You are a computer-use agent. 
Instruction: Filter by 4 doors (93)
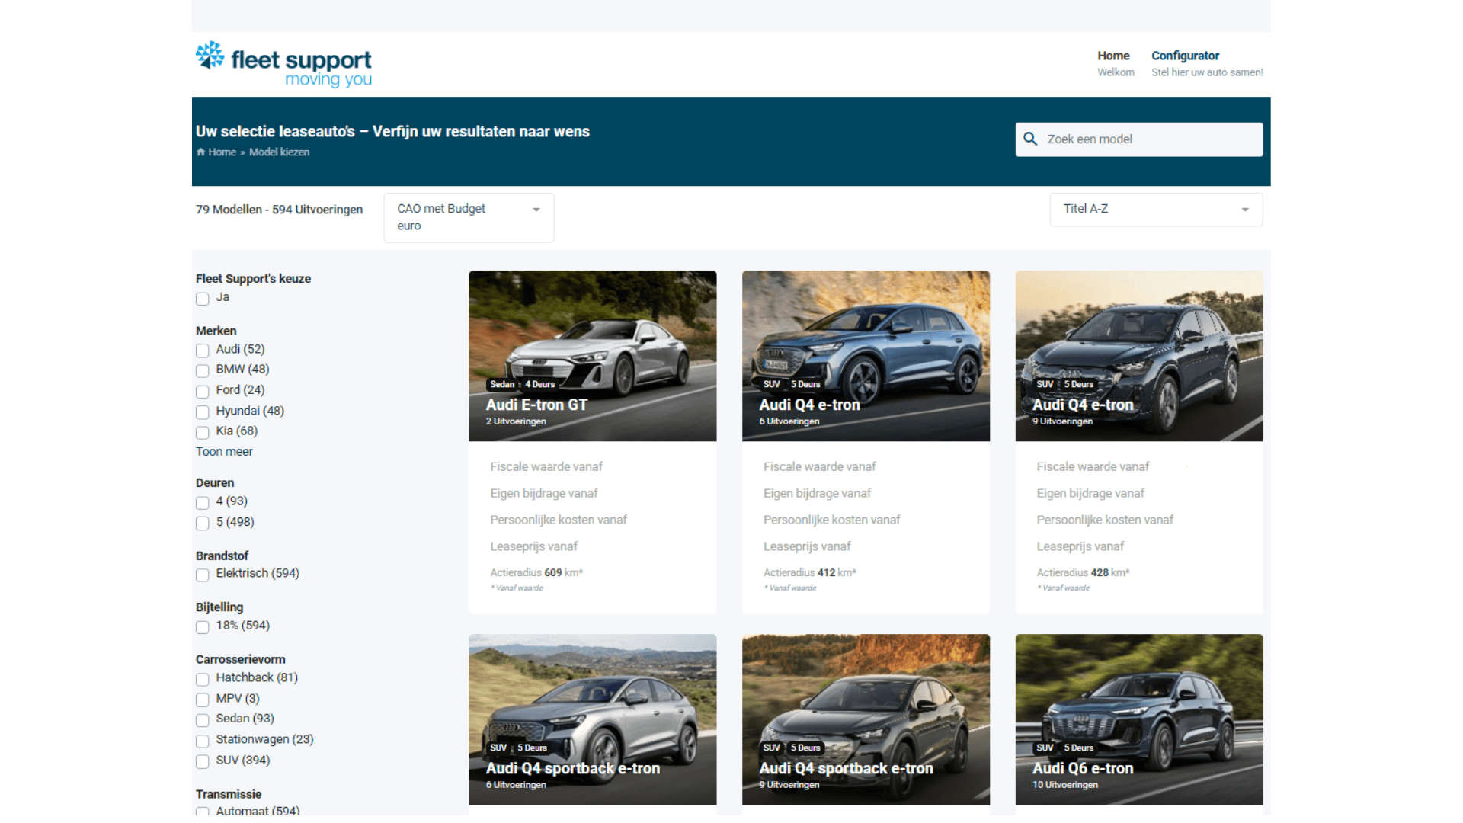(x=202, y=503)
